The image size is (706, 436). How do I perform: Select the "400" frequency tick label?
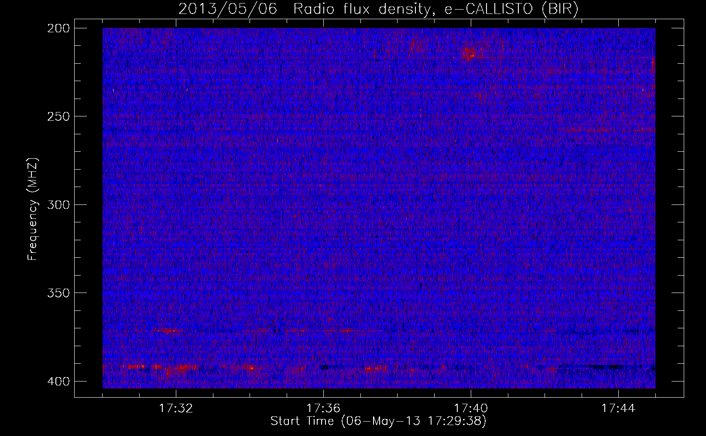click(58, 381)
